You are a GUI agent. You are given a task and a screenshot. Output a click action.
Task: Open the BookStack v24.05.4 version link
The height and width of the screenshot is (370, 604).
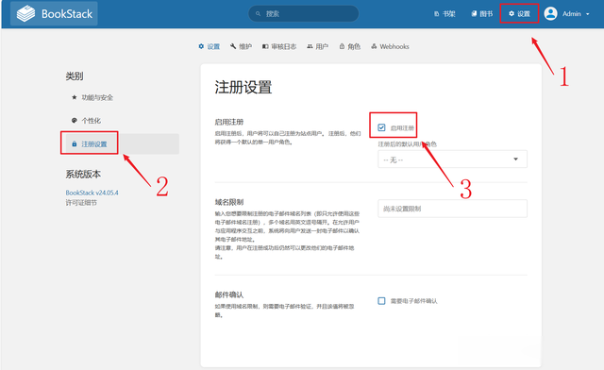coord(92,193)
